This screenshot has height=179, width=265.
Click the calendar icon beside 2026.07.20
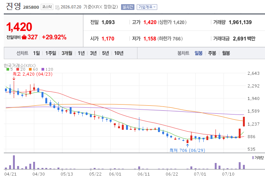pos(57,8)
